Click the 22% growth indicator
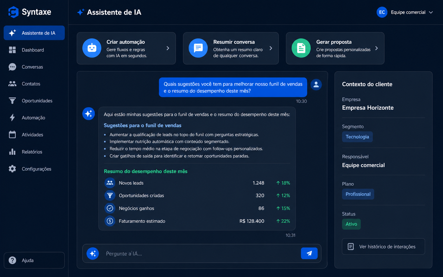Screen dimensions: 443x277 pyautogui.click(x=283, y=221)
